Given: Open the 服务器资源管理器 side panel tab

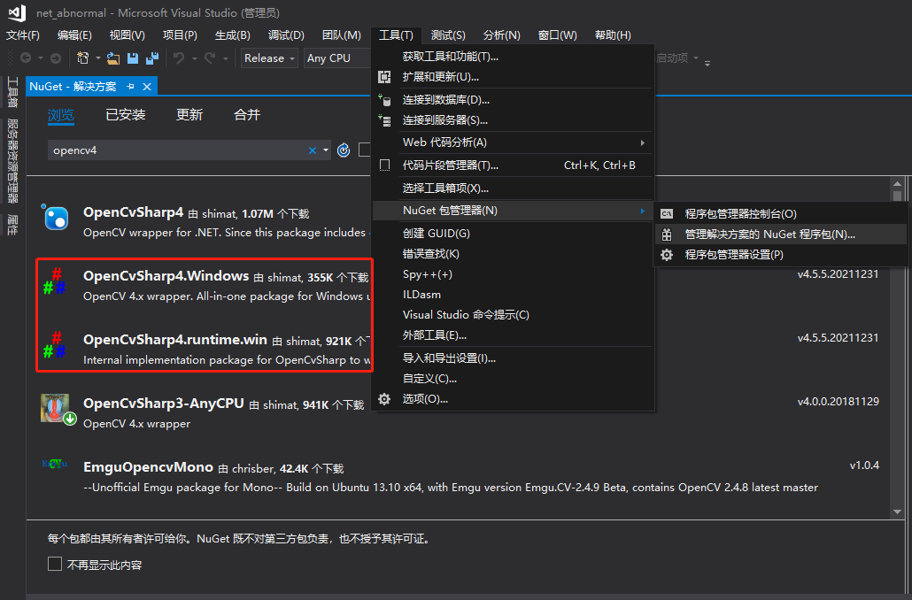Looking at the screenshot, I should 12,161.
